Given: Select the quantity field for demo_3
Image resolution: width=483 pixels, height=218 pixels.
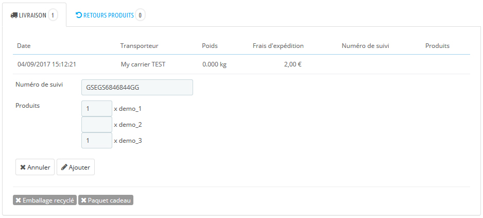Looking at the screenshot, I should tap(97, 141).
